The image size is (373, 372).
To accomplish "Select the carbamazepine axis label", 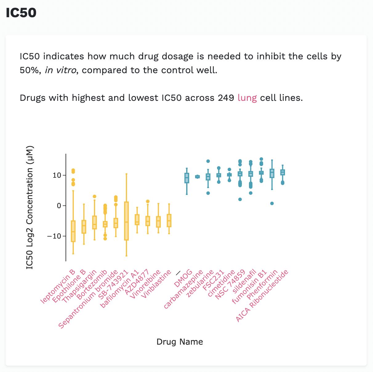I will (x=183, y=289).
